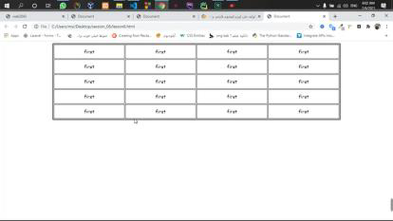
Task: Open the taskbar clock and date
Action: click(368, 6)
